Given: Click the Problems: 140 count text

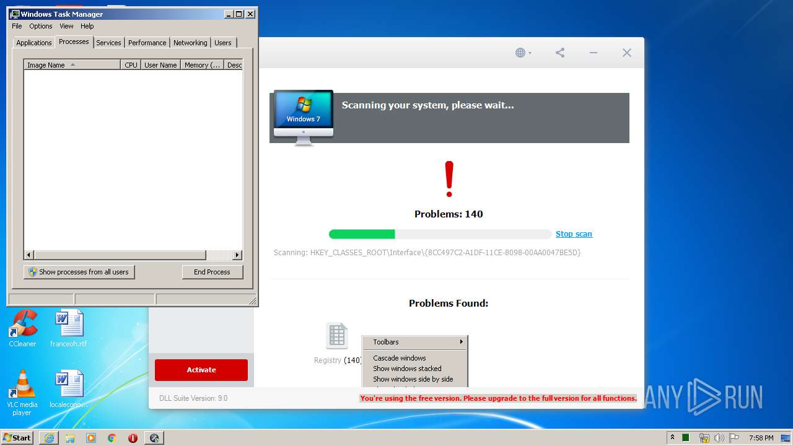Looking at the screenshot, I should (x=449, y=214).
